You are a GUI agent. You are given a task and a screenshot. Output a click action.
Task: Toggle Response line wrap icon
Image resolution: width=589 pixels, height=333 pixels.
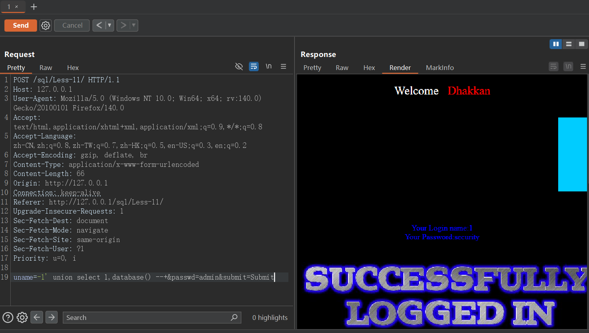pos(553,66)
